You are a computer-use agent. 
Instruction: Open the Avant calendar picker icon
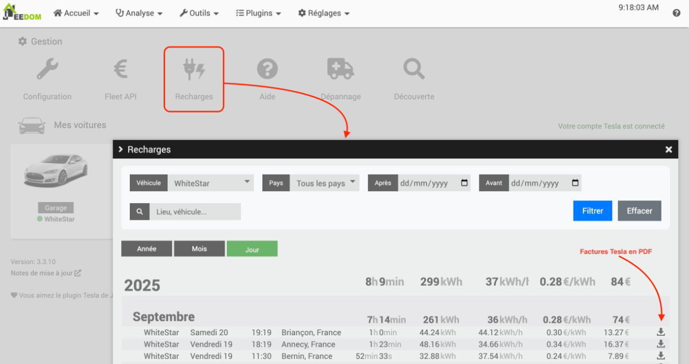point(575,183)
